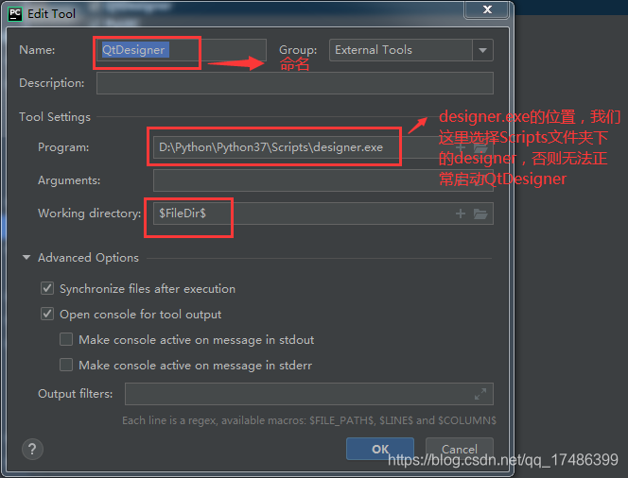628x478 pixels.
Task: Click the Cancel button
Action: coord(460,449)
